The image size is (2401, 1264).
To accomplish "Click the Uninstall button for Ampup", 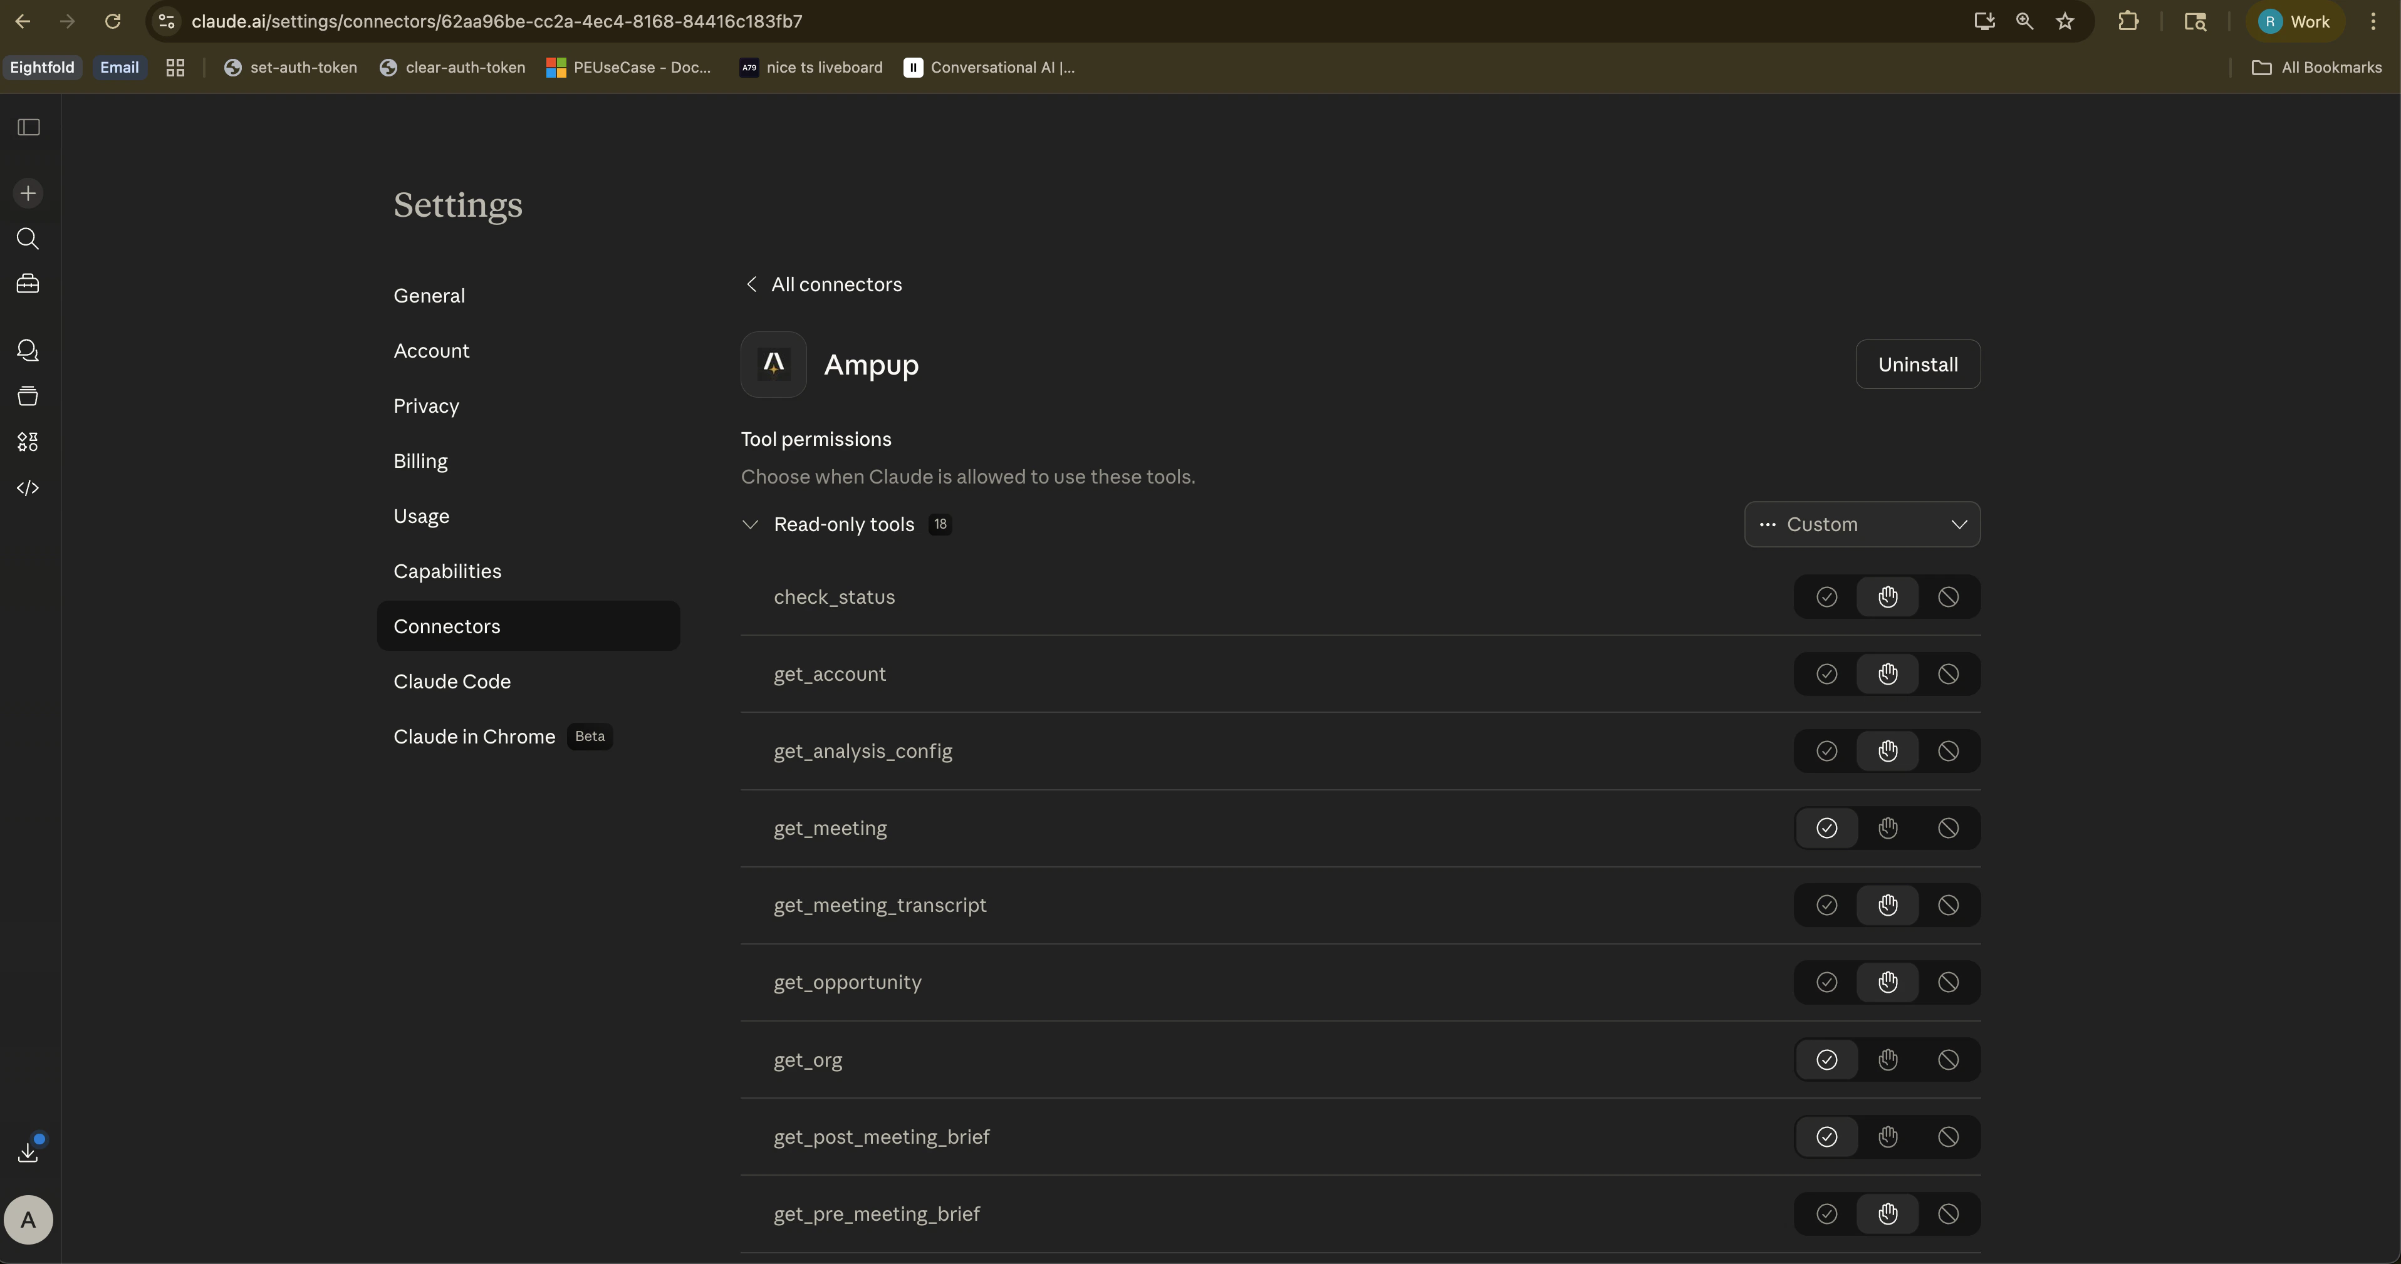I will pyautogui.click(x=1918, y=364).
